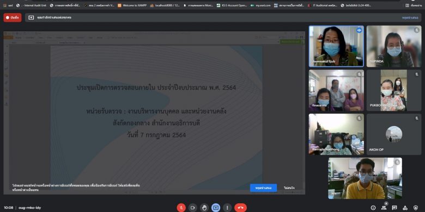Image resolution: width=425 pixels, height=212 pixels.
Task: Open host controls shield icon
Action: click(416, 208)
